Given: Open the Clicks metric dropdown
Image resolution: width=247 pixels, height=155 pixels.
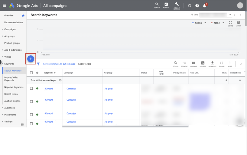Looking at the screenshot, I should (x=199, y=23).
